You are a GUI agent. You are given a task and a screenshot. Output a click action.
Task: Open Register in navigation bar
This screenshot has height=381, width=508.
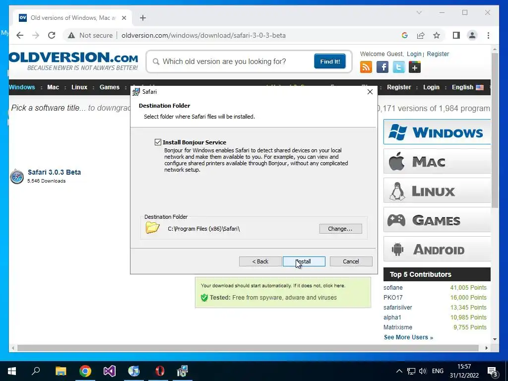(x=399, y=87)
